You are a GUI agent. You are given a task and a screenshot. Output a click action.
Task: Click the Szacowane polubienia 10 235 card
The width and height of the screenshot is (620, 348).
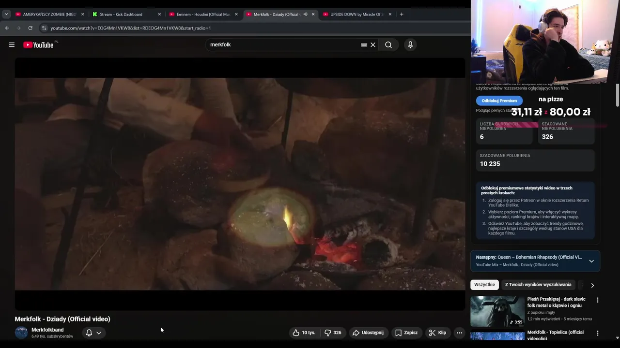(x=535, y=160)
